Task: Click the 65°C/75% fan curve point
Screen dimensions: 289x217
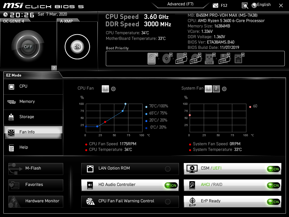Action: (x=122, y=111)
